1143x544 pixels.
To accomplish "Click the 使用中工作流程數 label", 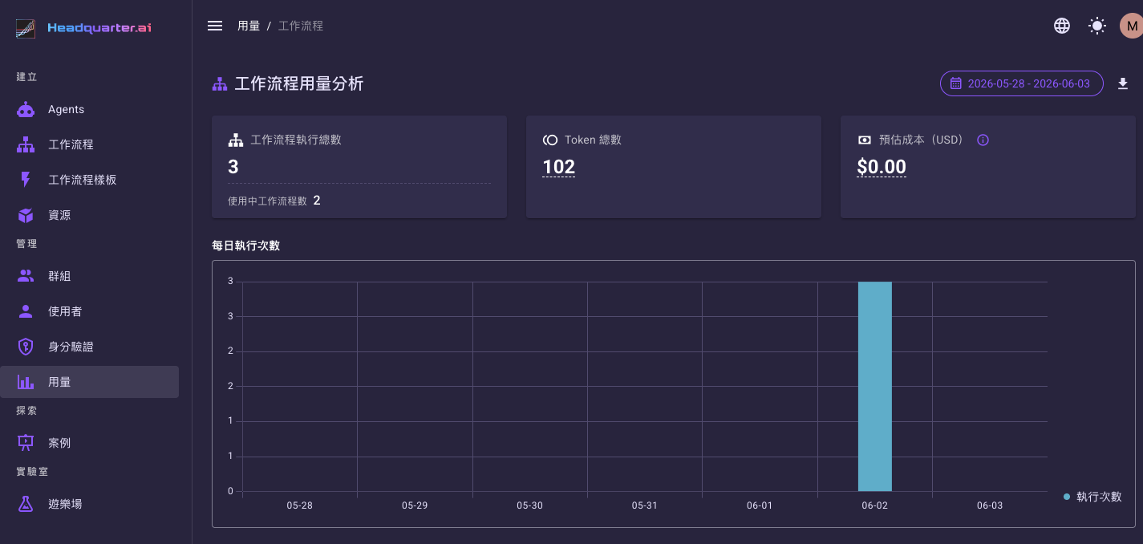I will (x=268, y=201).
